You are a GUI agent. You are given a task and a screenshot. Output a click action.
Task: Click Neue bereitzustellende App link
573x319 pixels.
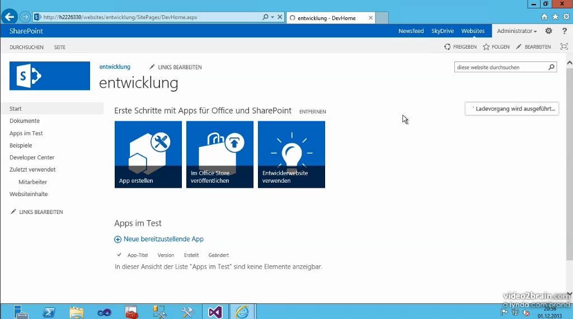click(x=163, y=239)
